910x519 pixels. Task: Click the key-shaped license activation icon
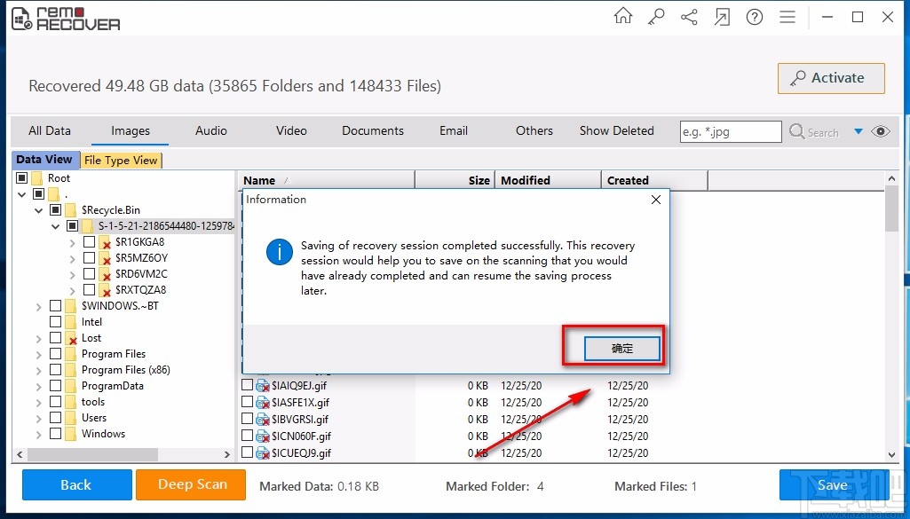655,16
